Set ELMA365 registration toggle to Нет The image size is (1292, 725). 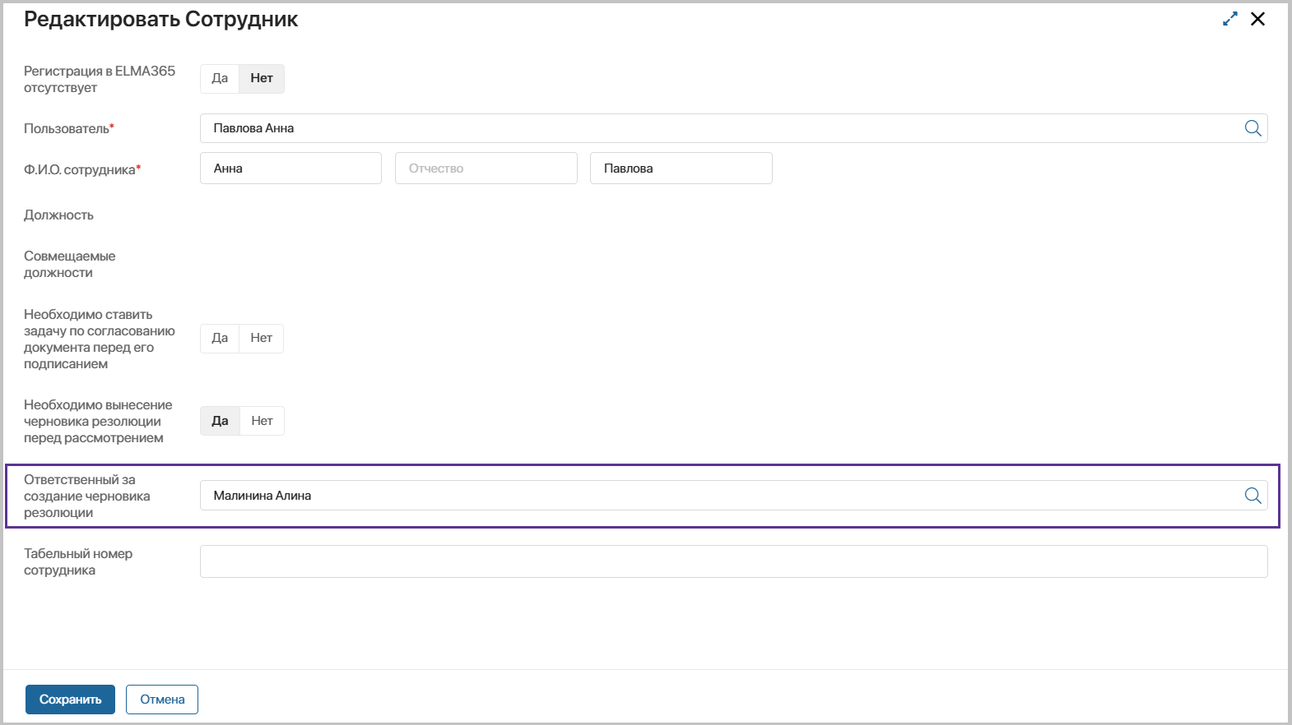click(x=262, y=79)
